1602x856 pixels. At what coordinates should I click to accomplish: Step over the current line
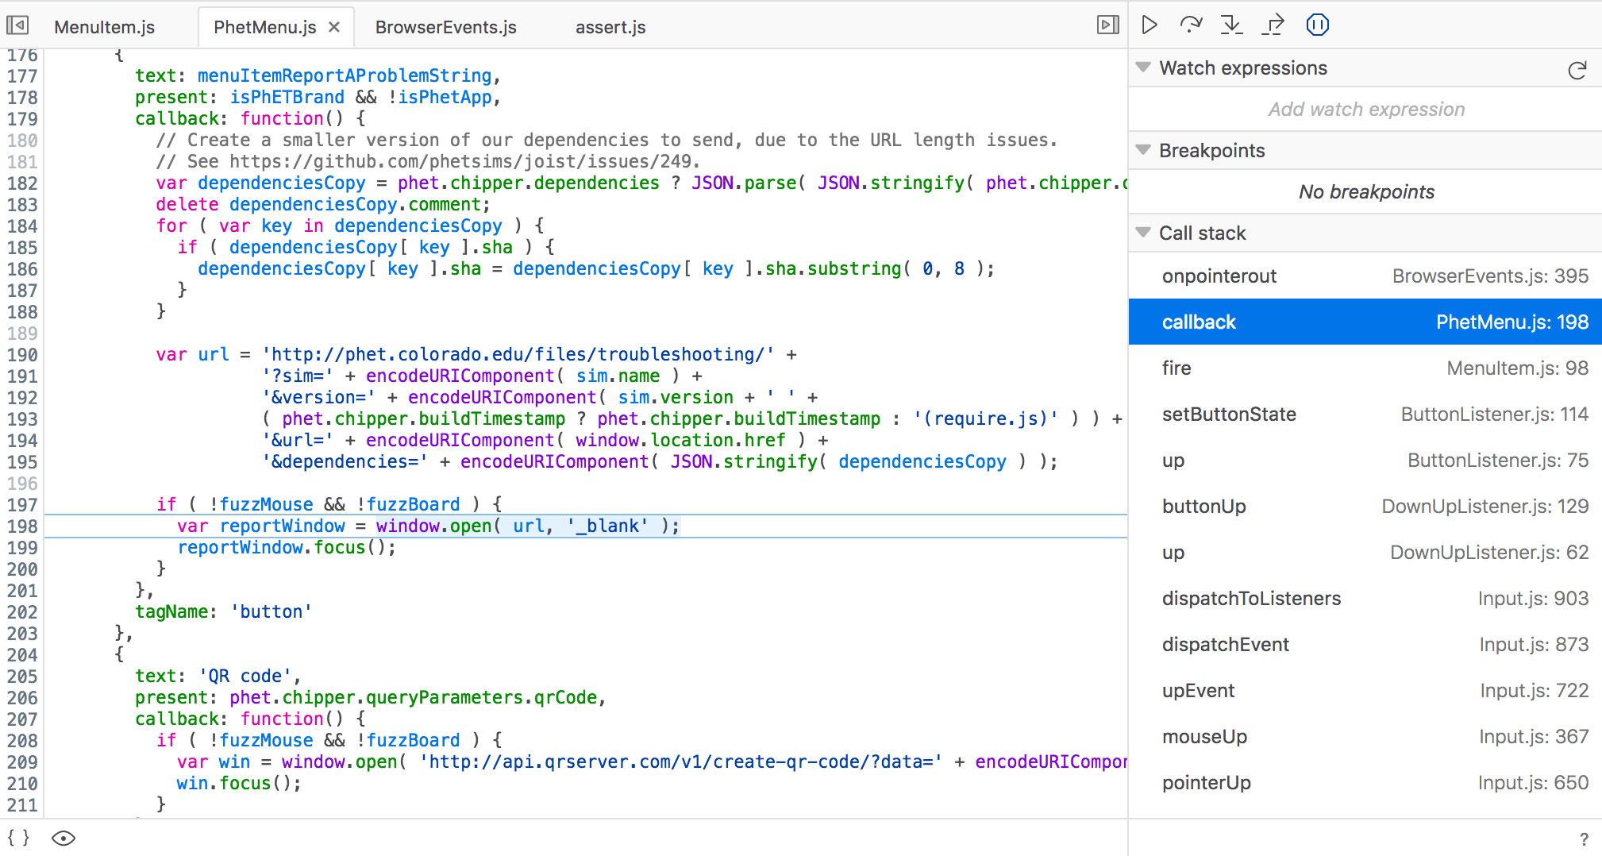point(1191,25)
